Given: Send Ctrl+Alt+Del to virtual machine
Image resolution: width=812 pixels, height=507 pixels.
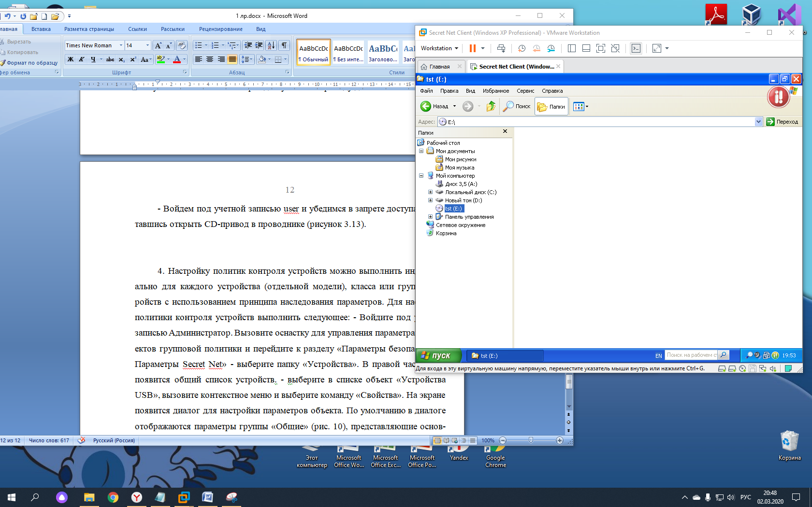Looking at the screenshot, I should (501, 48).
